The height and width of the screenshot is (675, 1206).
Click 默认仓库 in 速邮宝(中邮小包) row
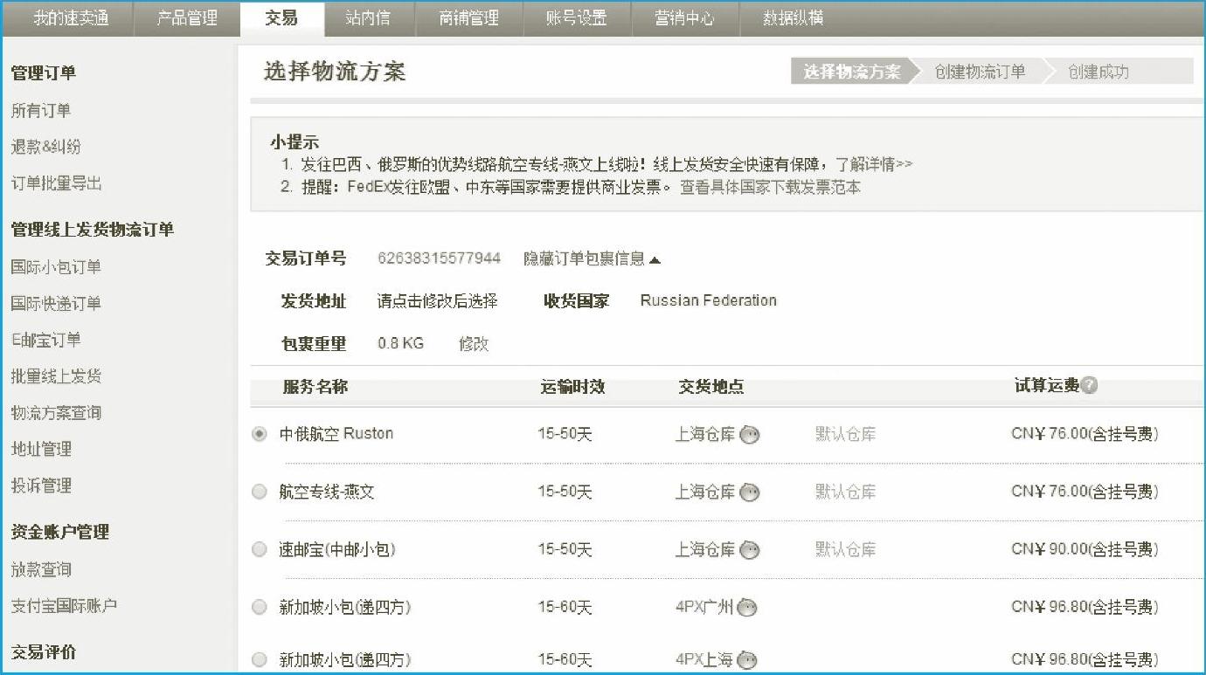[x=846, y=549]
